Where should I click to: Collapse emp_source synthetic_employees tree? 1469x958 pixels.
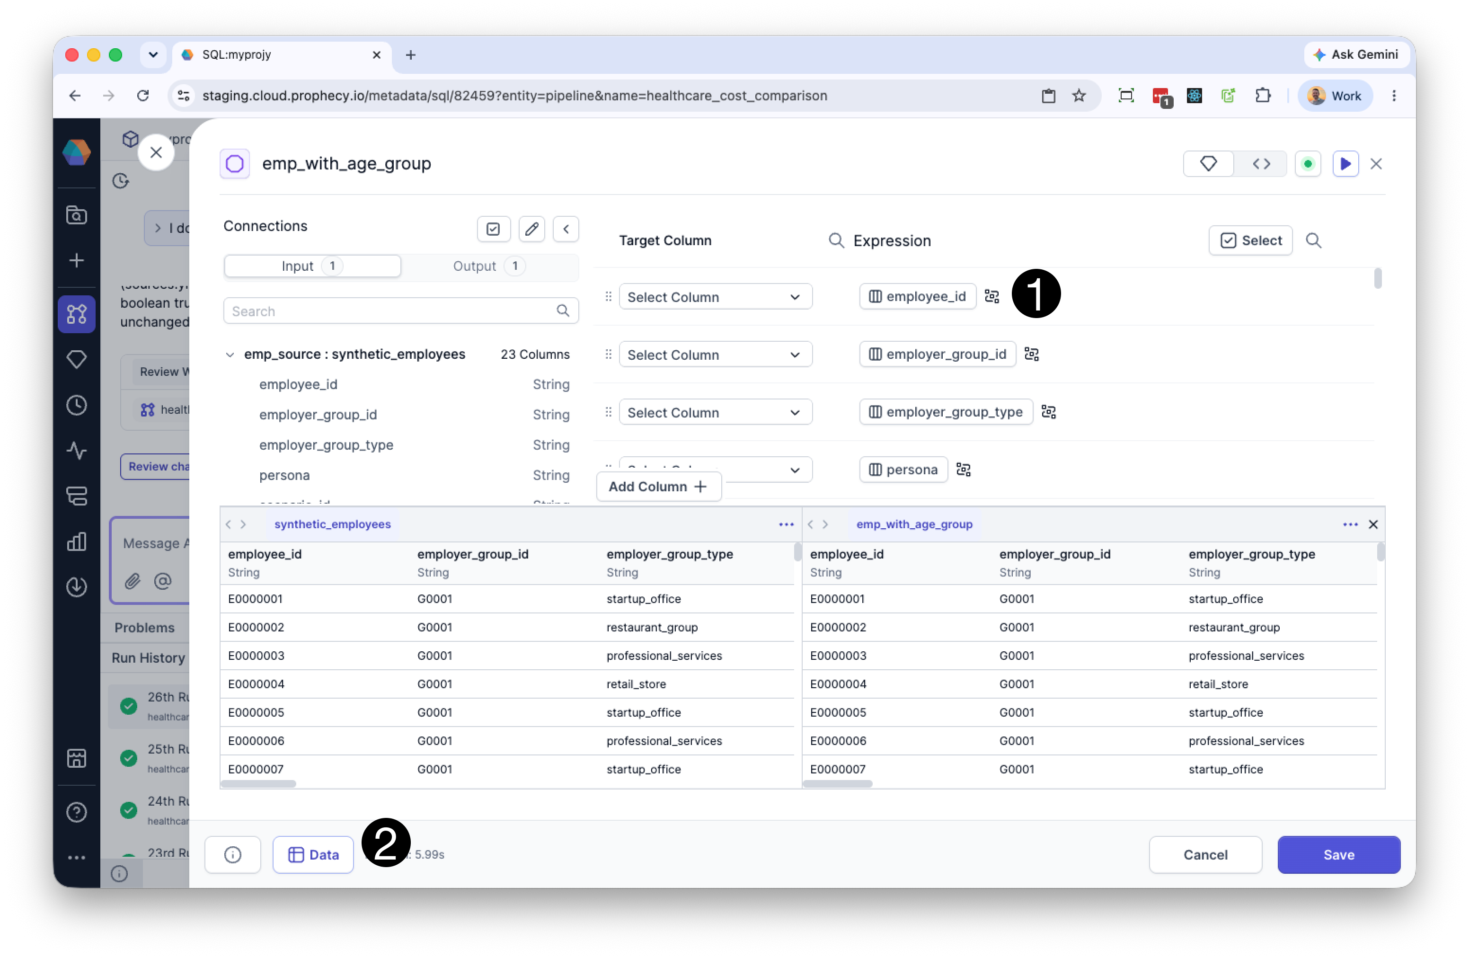point(230,355)
